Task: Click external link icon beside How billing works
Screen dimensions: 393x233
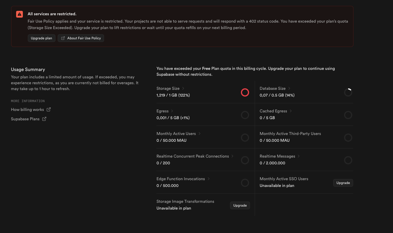Action: [x=49, y=109]
